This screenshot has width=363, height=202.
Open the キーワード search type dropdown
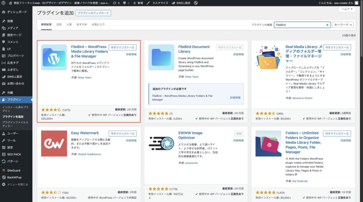point(343,25)
